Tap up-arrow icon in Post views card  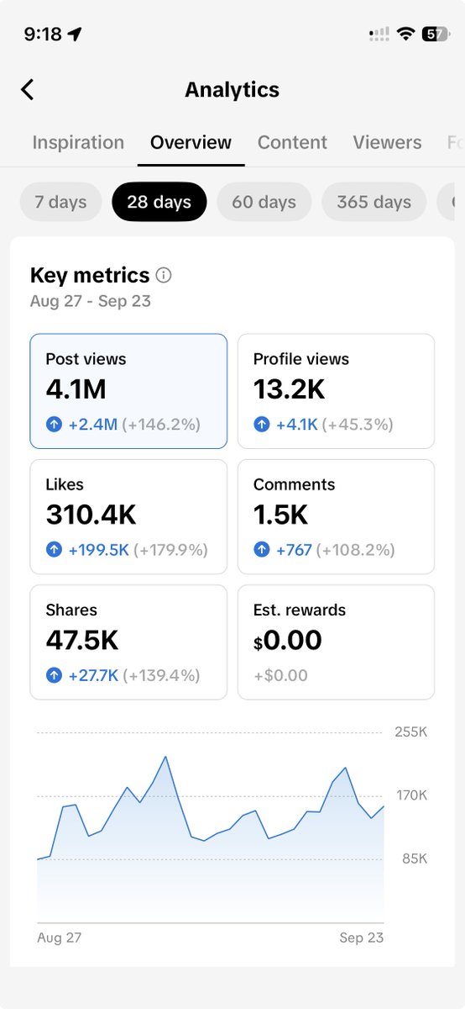[x=54, y=425]
